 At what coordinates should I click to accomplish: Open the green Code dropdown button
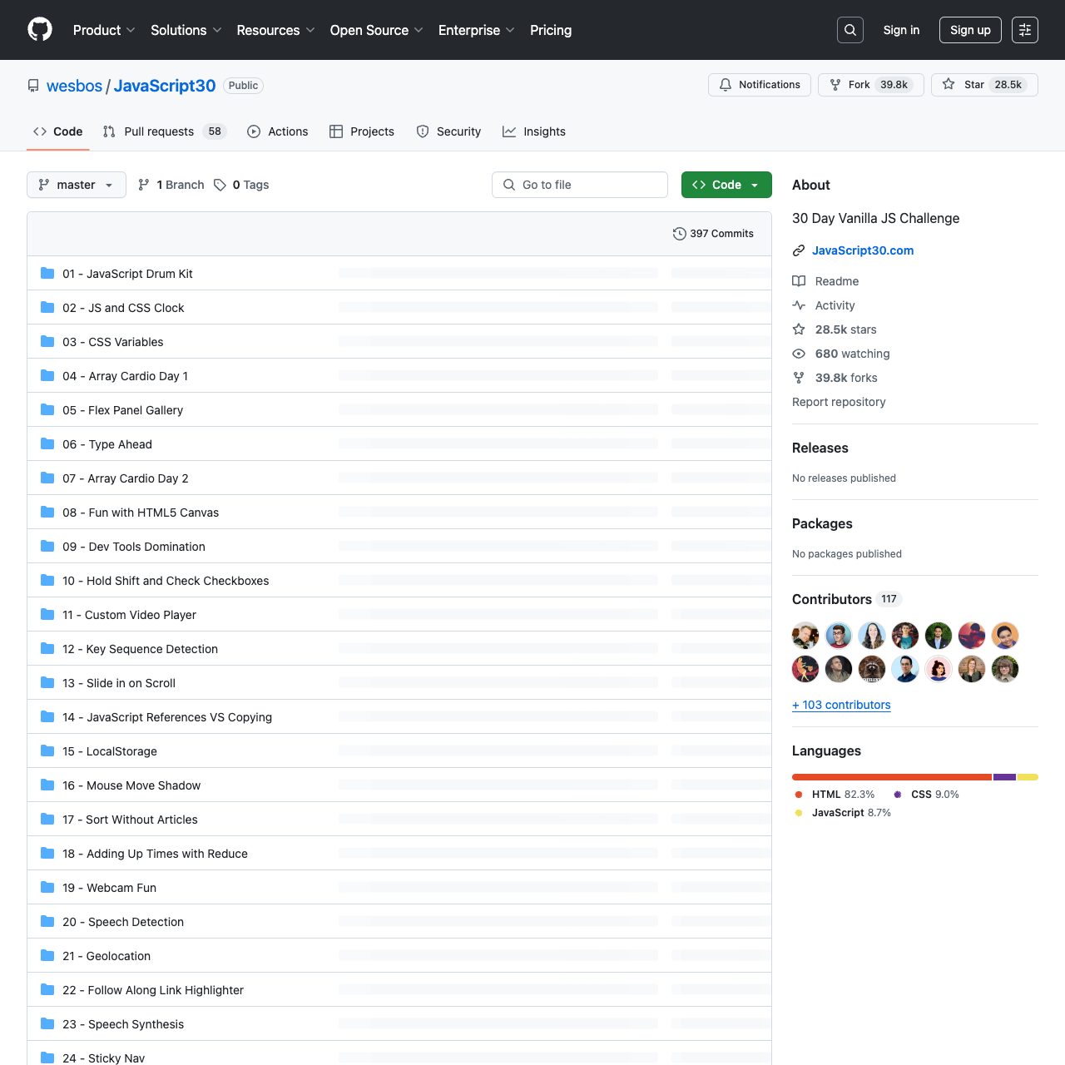click(726, 185)
